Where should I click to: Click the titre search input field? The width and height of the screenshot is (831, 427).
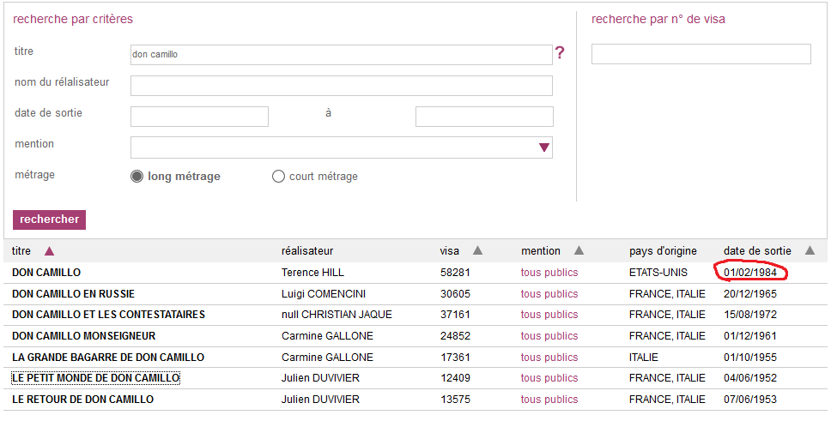pyautogui.click(x=341, y=55)
